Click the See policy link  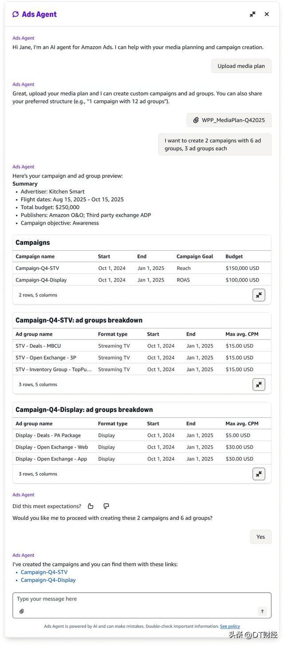click(x=230, y=626)
